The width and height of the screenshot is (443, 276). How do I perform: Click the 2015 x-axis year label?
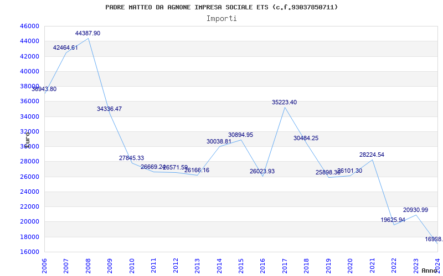[x=241, y=266]
